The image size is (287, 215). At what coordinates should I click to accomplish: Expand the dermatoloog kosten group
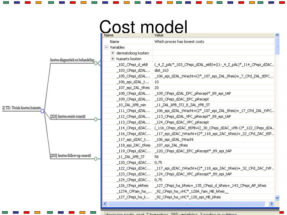point(113,53)
